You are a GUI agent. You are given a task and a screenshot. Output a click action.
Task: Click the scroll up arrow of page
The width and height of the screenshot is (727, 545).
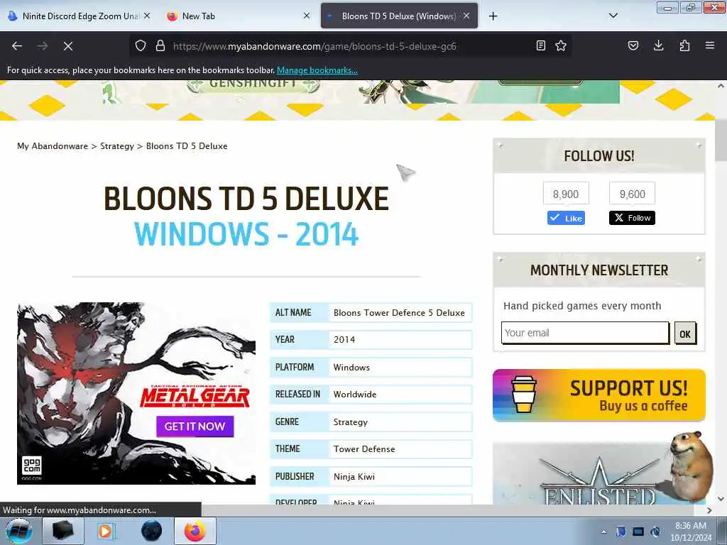pos(721,86)
